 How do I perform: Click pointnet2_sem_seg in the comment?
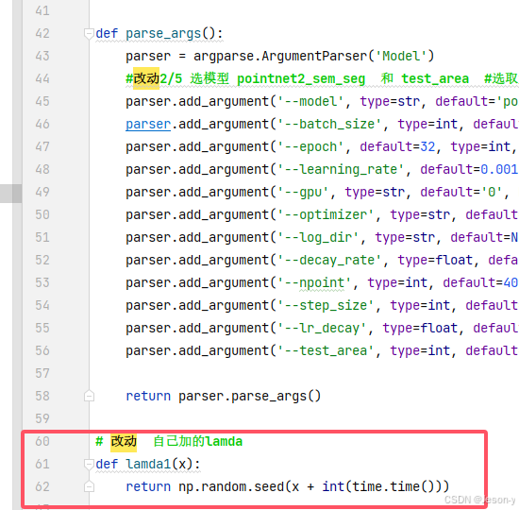[301, 79]
